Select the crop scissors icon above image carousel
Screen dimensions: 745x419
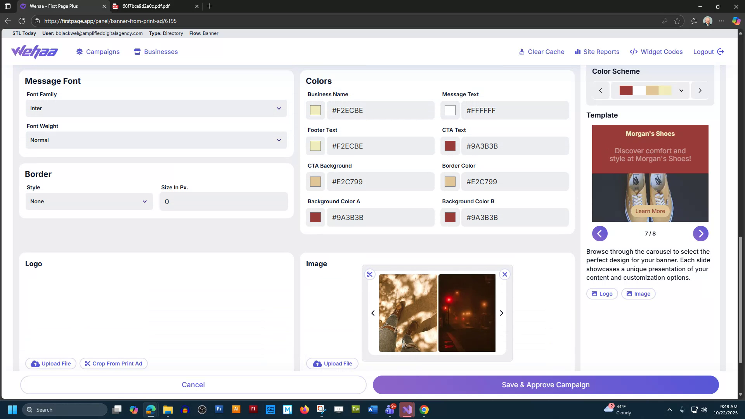click(x=369, y=274)
